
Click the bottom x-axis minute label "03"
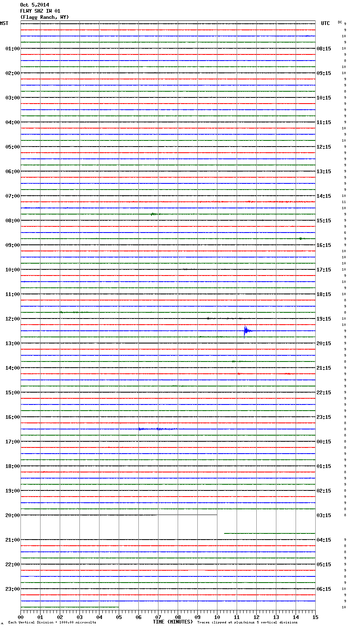tap(79, 617)
